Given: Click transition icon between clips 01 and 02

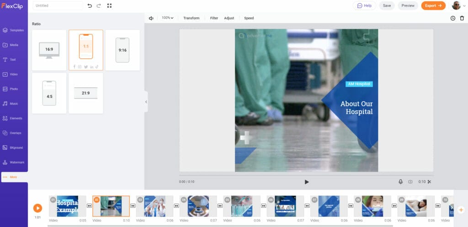Looking at the screenshot, I should pyautogui.click(x=89, y=206).
